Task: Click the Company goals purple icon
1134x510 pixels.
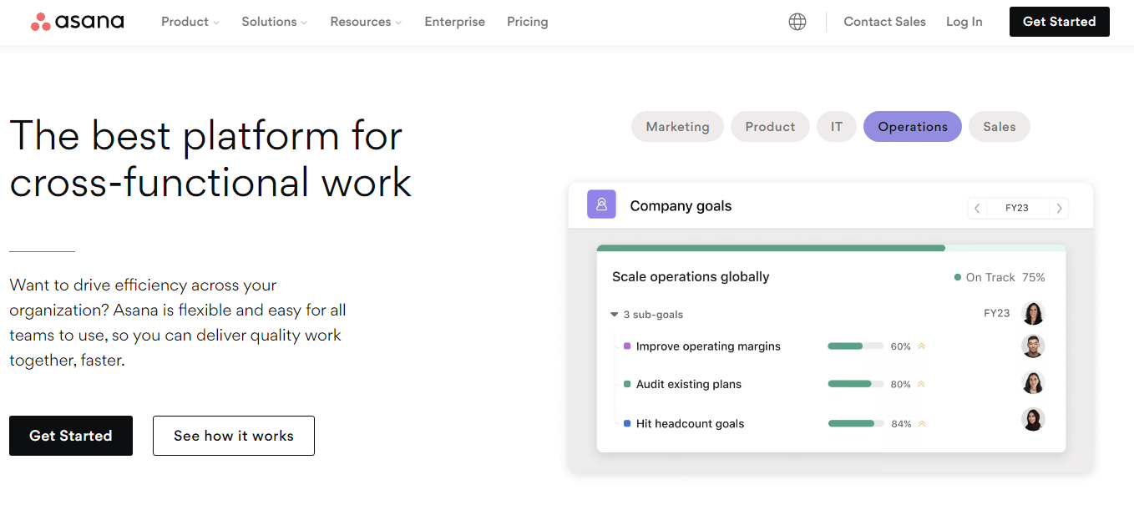Action: [601, 205]
